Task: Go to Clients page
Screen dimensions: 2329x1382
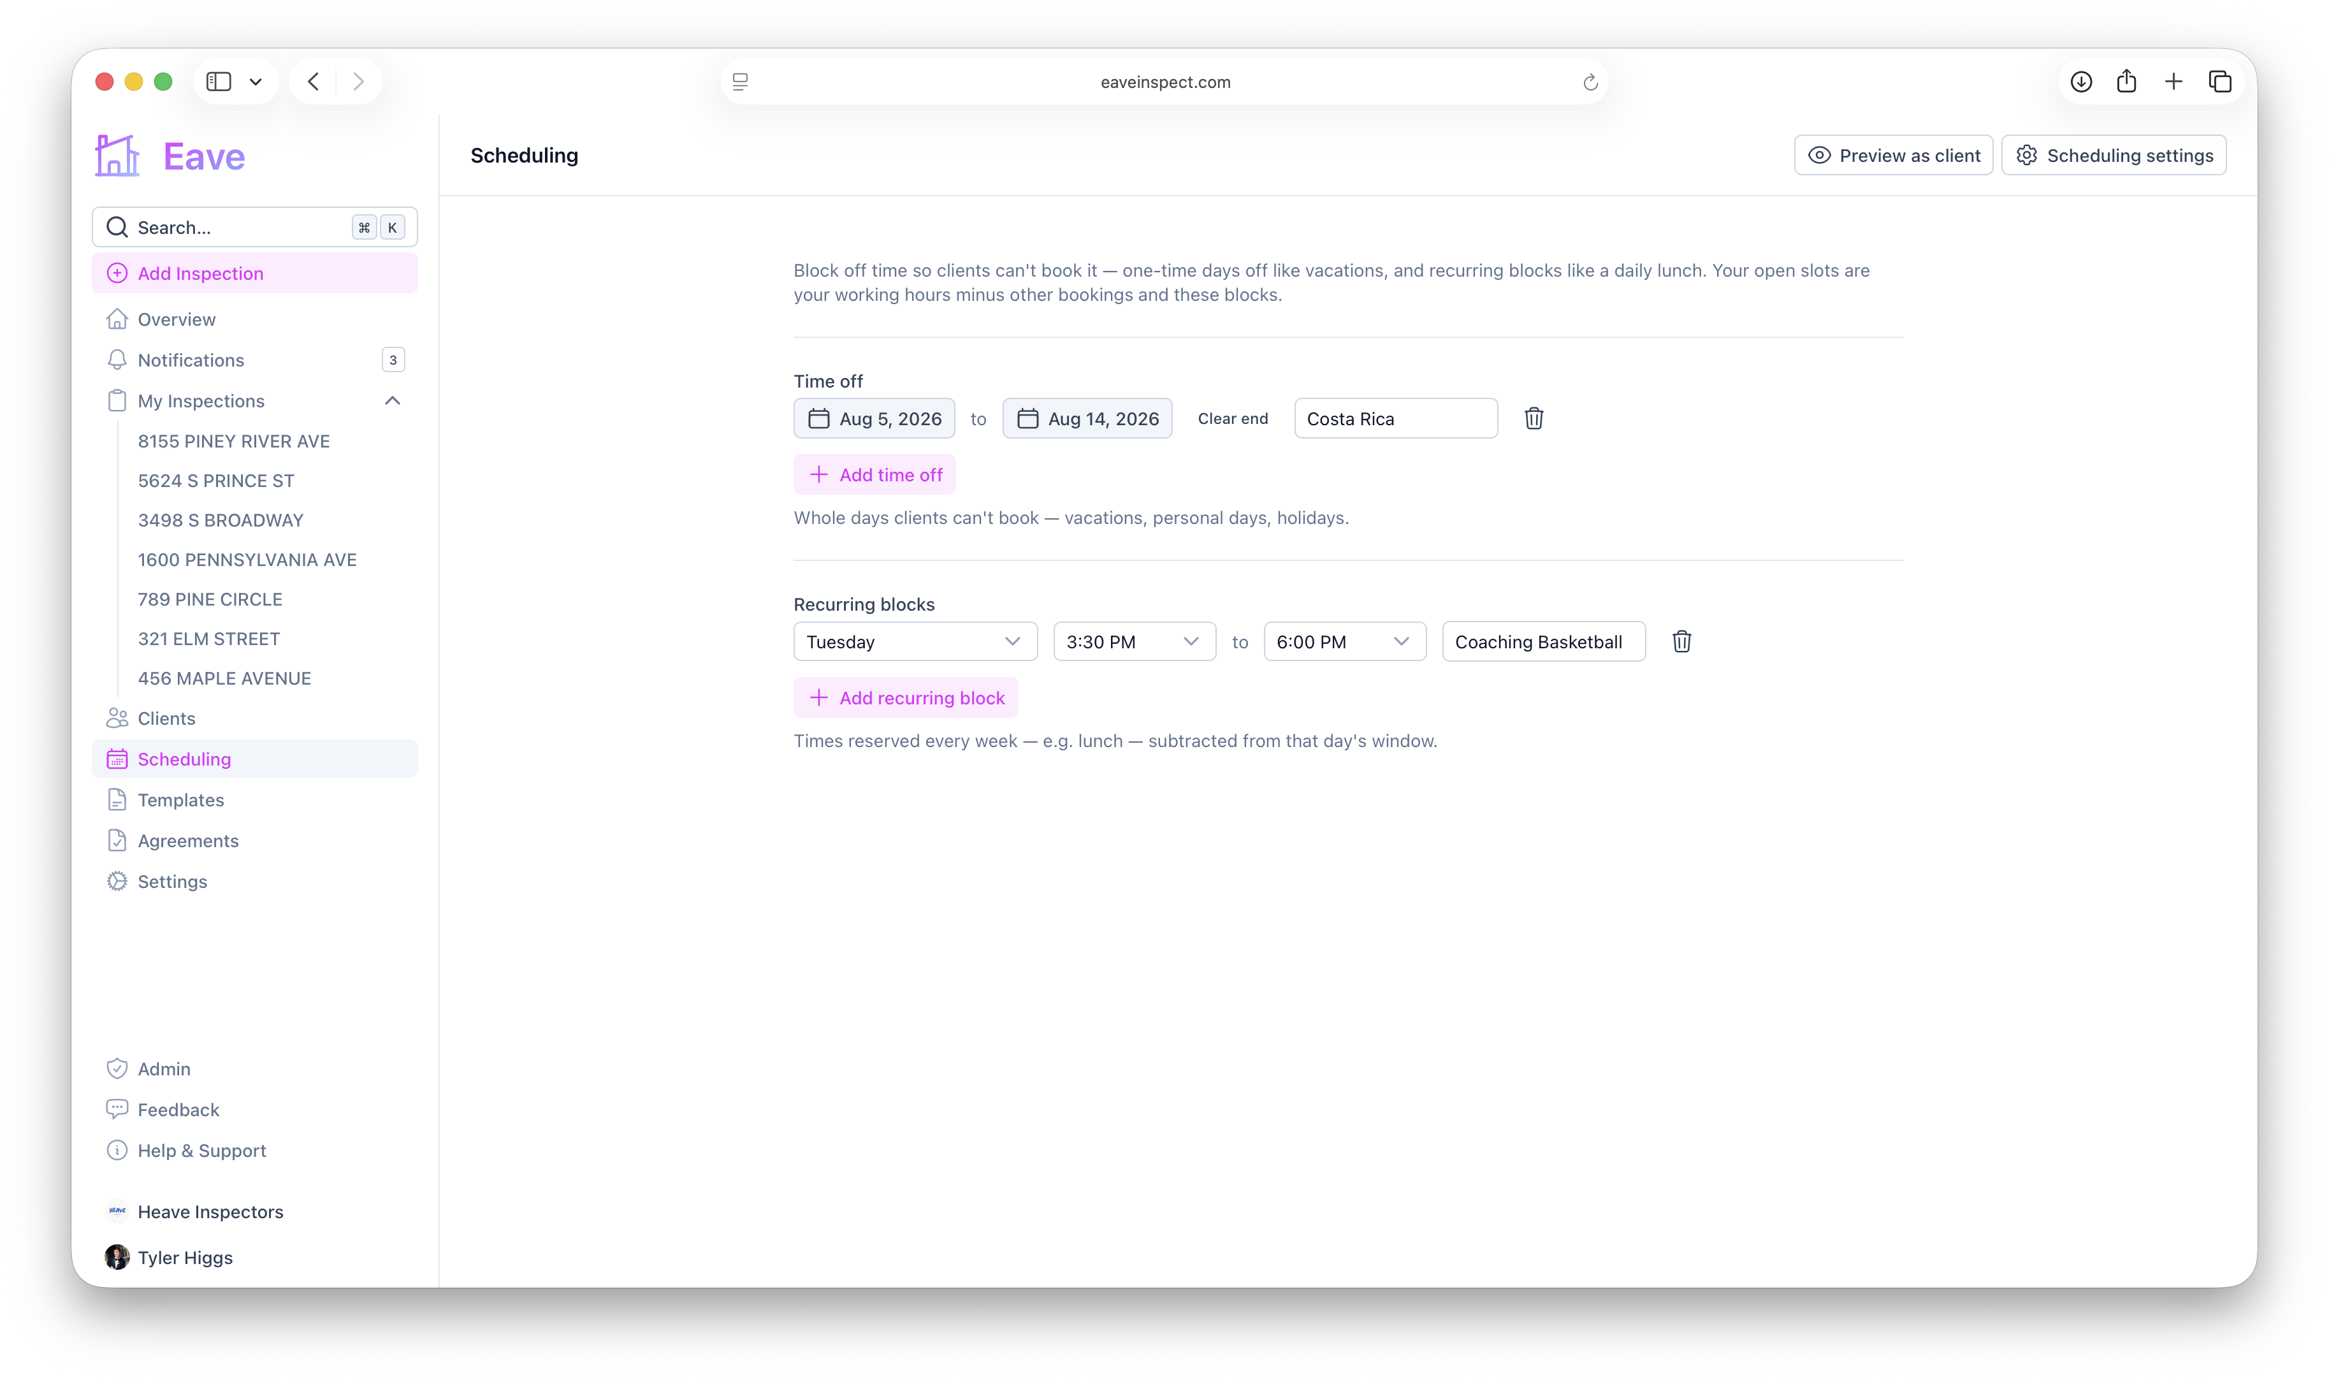Action: coord(254,718)
